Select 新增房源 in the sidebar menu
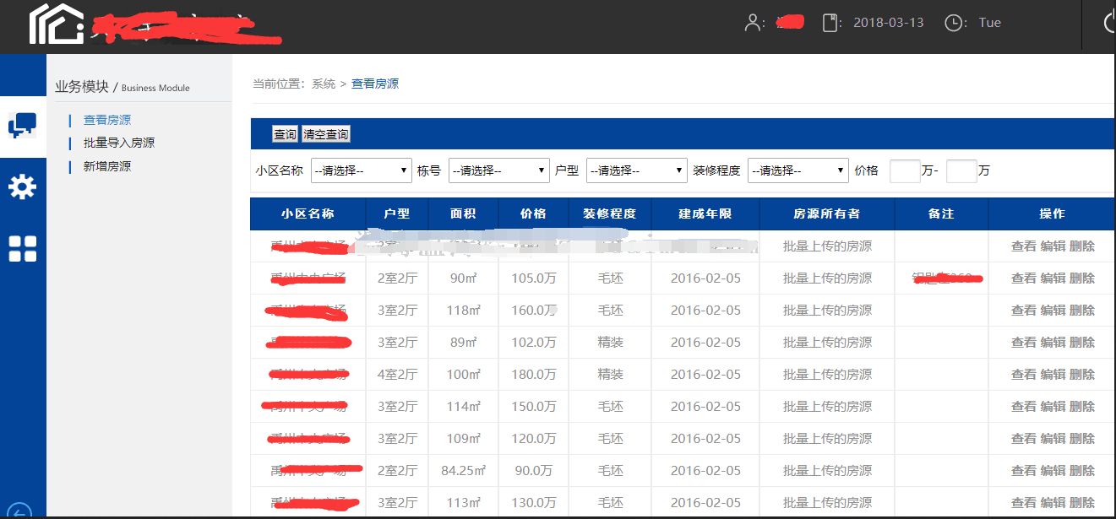Image resolution: width=1116 pixels, height=519 pixels. (107, 167)
